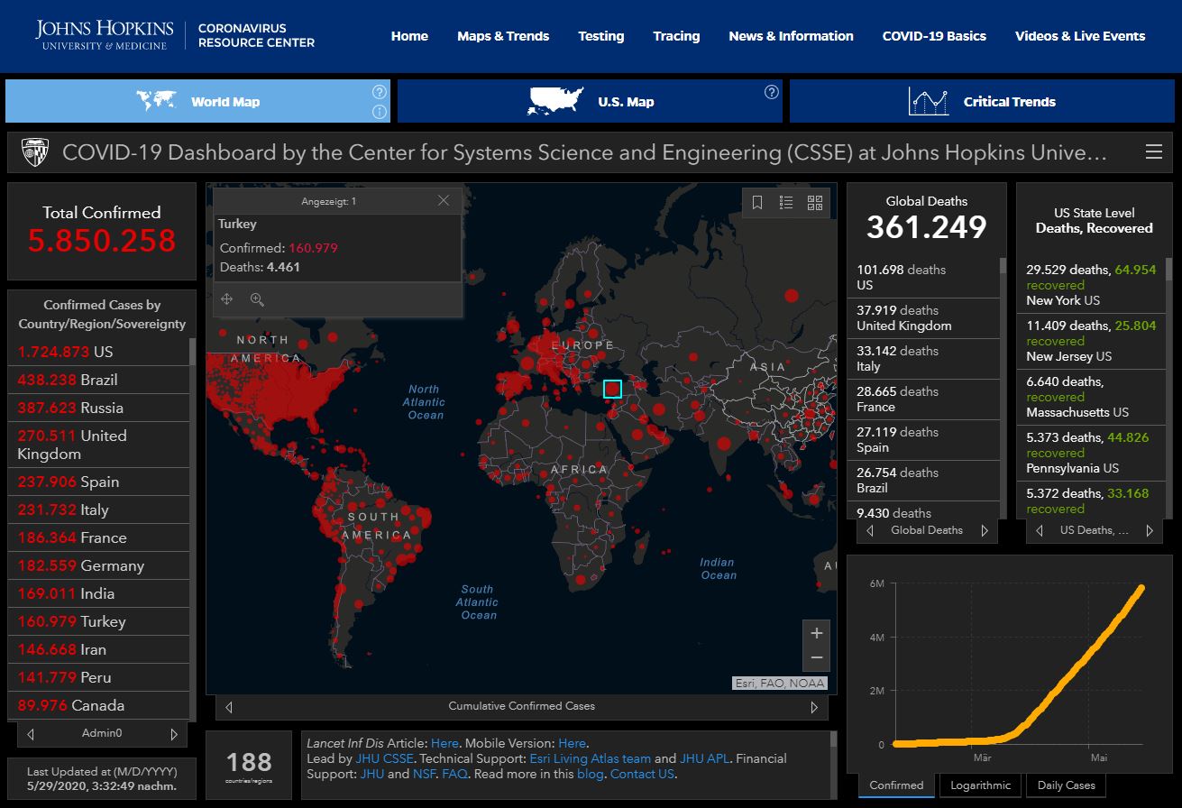Click the info icon on World Map tab

click(380, 112)
